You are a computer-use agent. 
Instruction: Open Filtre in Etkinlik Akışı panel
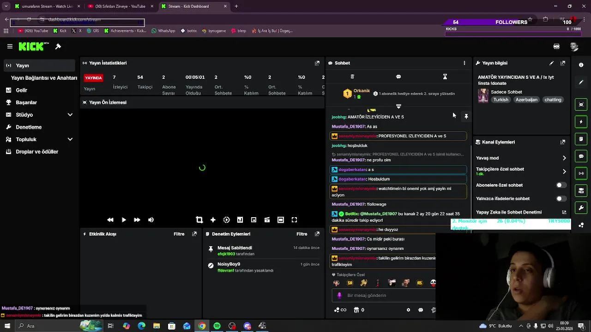(x=179, y=234)
